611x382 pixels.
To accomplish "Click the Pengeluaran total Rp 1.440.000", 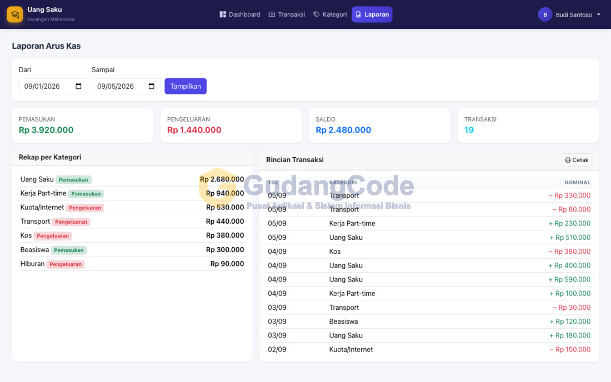I will 194,130.
